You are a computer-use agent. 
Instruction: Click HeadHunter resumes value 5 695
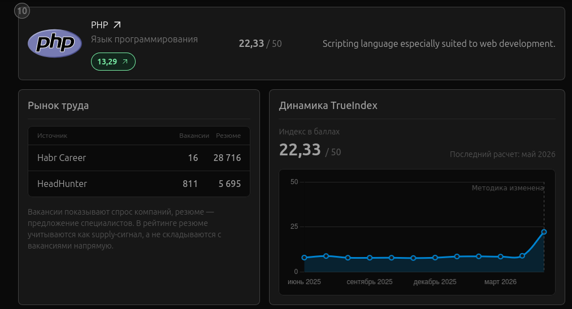click(230, 184)
